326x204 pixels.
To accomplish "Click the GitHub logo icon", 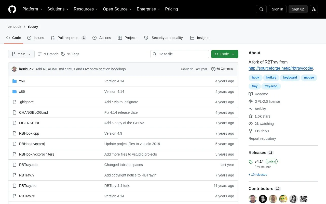I will 12,9.
